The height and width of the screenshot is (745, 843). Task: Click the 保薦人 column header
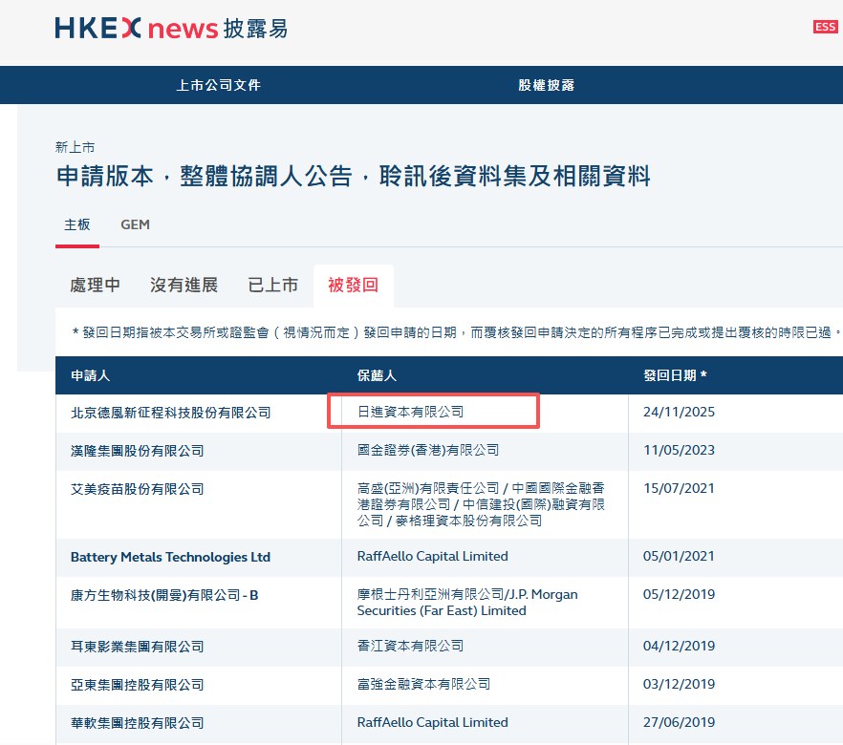[377, 375]
